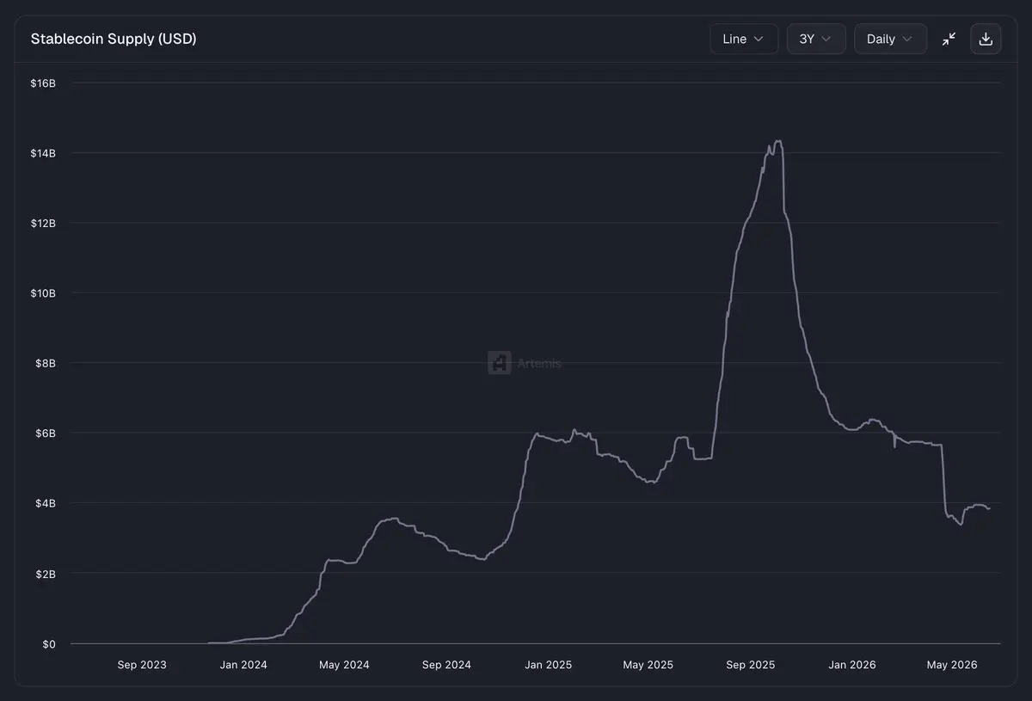Open the Daily granularity dropdown
The height and width of the screenshot is (701, 1032).
pyautogui.click(x=890, y=39)
